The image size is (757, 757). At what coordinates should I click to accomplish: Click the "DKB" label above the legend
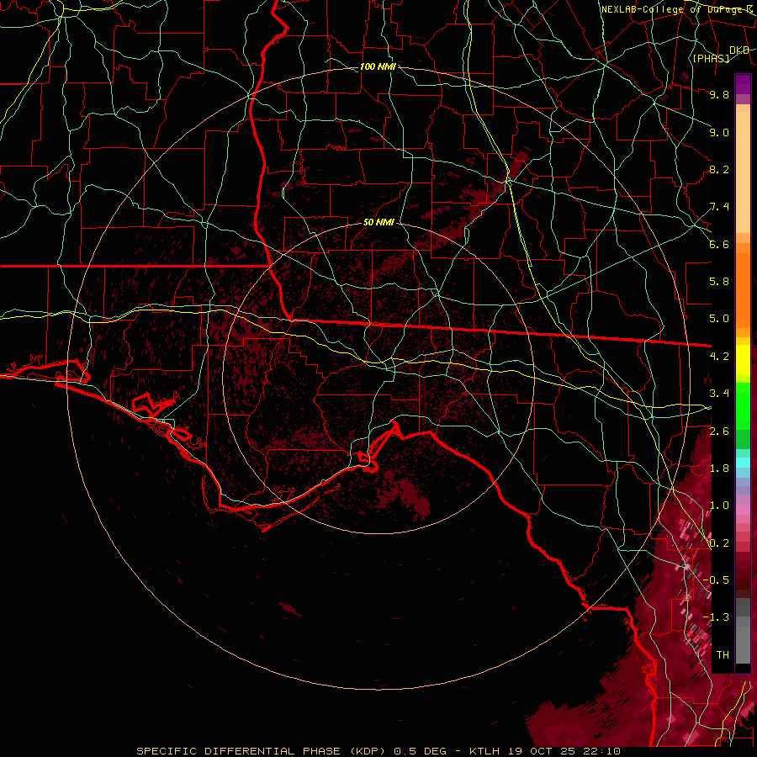pos(739,50)
